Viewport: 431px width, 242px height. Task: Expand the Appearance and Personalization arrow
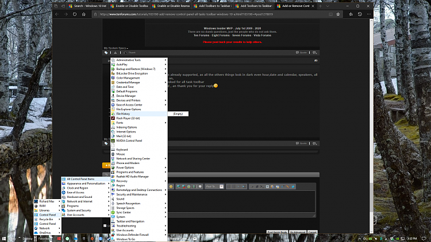click(109, 184)
